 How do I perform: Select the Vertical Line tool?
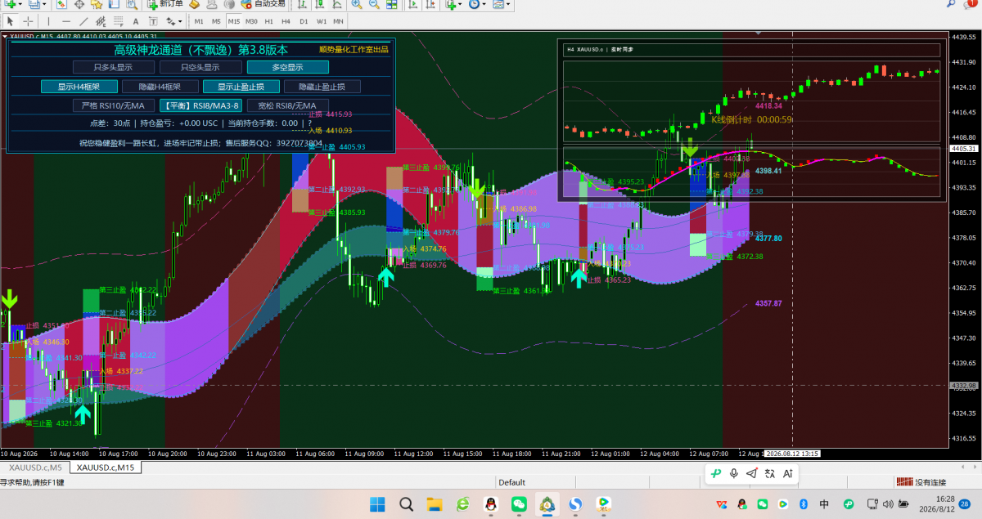tap(48, 21)
